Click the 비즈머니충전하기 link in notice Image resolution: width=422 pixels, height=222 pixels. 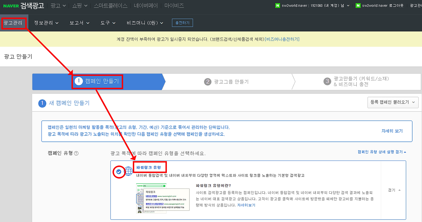point(283,39)
